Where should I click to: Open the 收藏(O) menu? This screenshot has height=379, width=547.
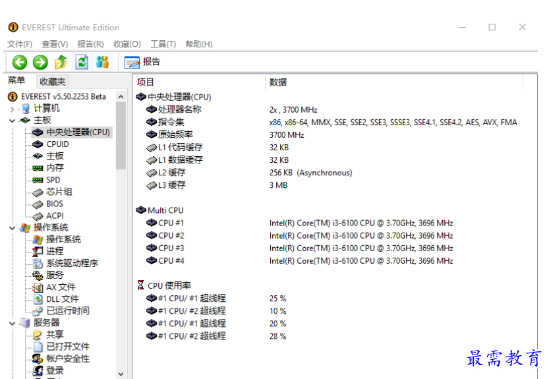127,44
